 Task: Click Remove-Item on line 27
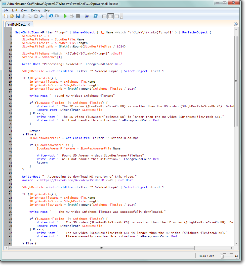click(x=47, y=110)
